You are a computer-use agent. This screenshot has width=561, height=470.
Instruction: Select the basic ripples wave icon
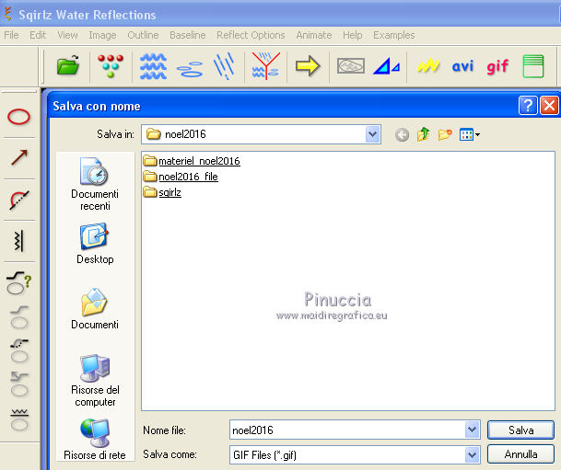pyautogui.click(x=153, y=66)
